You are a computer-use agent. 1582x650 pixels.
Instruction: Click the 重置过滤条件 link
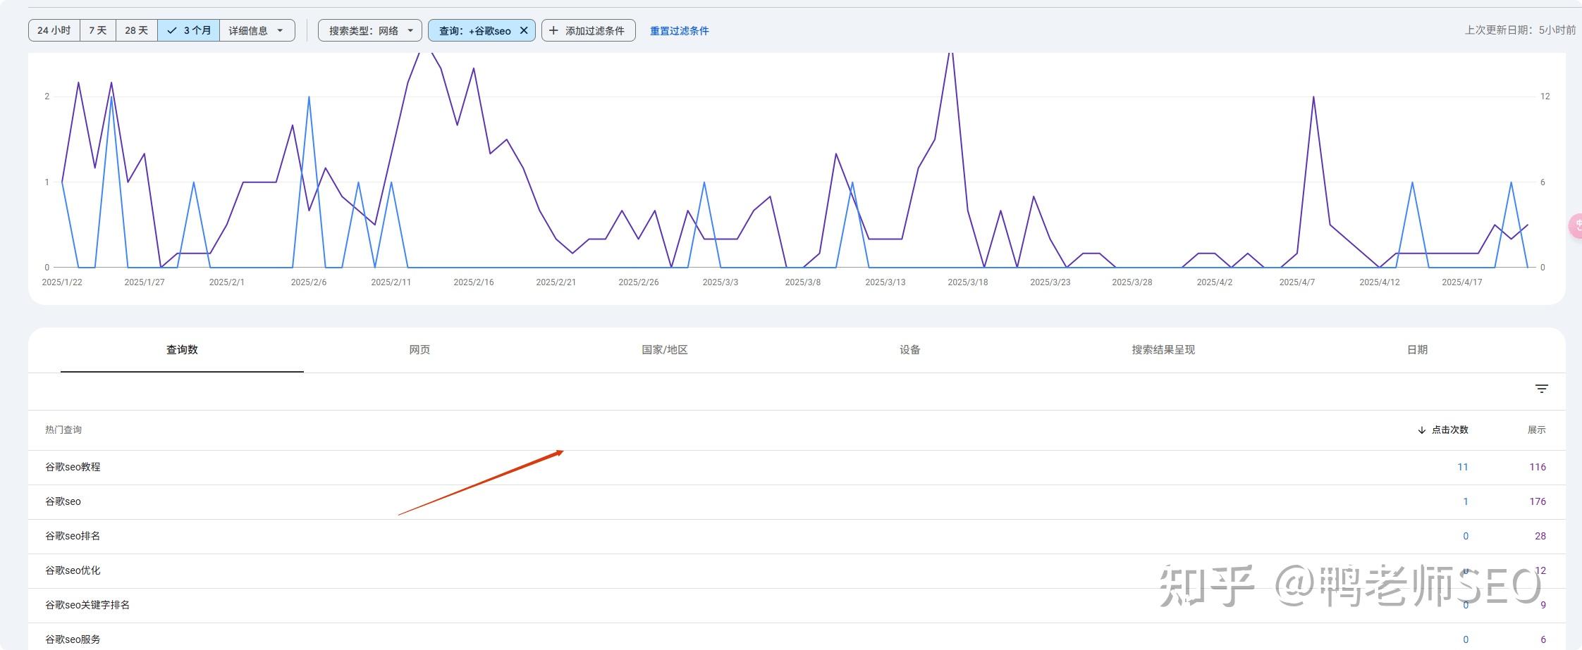tap(679, 31)
